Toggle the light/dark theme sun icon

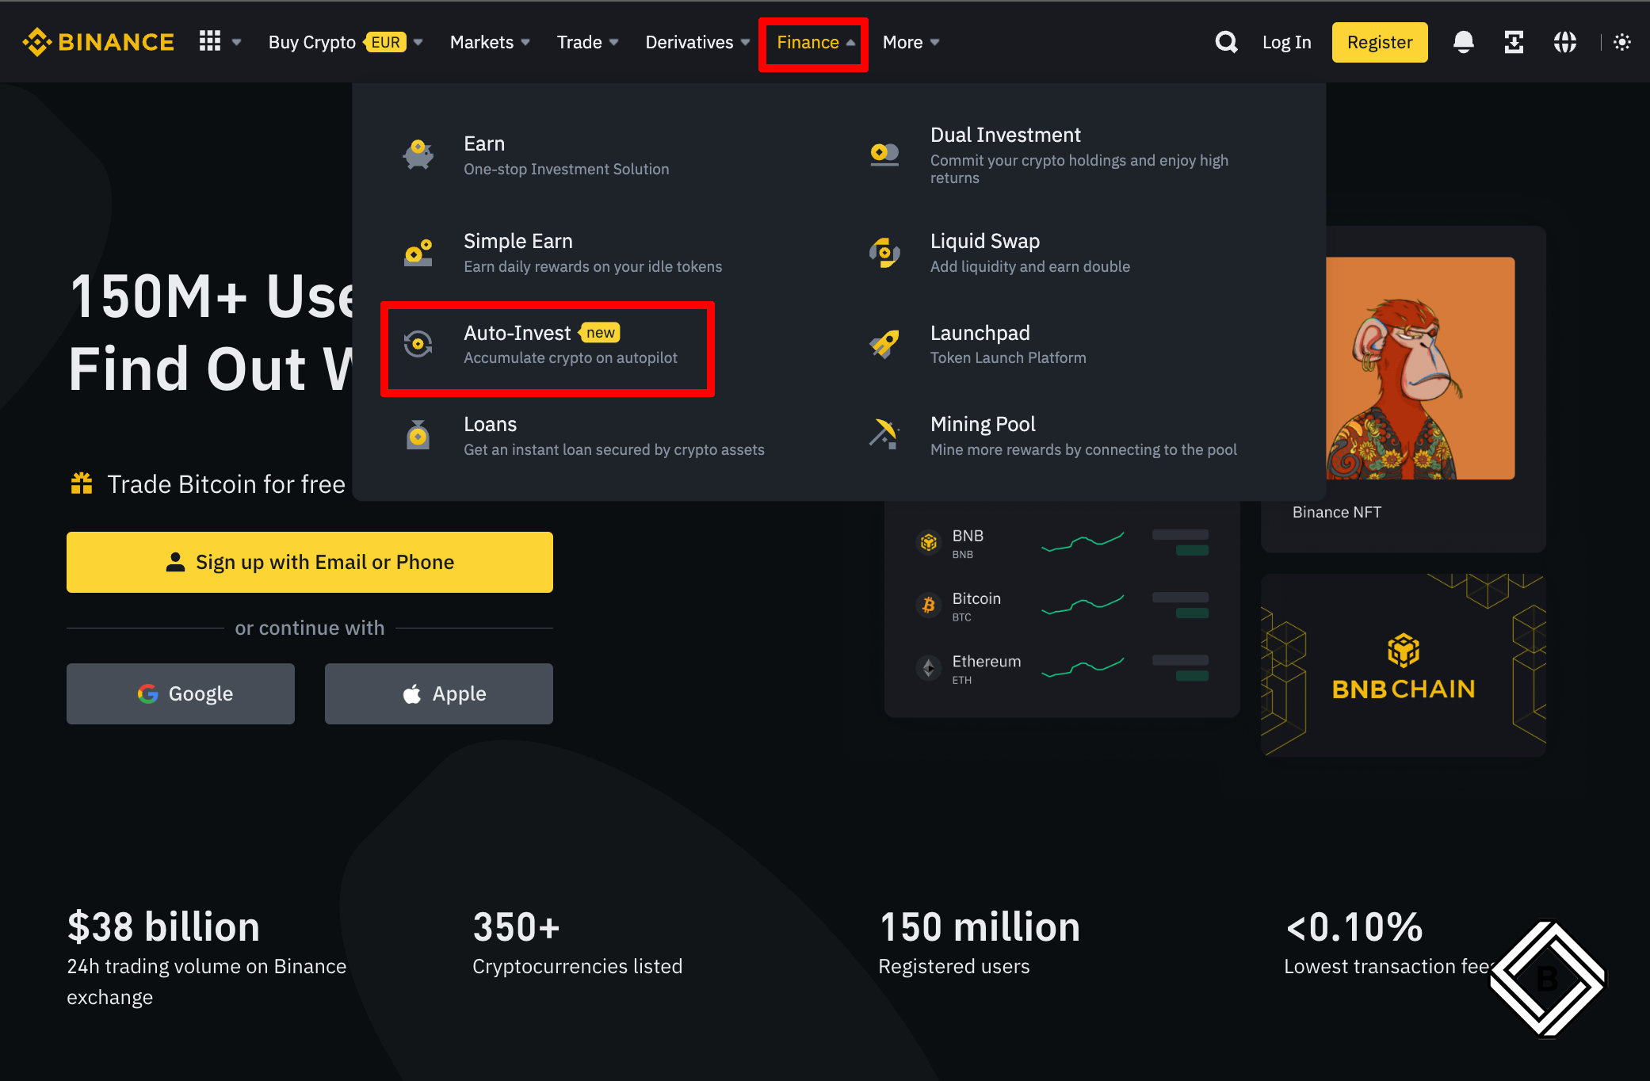(1622, 42)
